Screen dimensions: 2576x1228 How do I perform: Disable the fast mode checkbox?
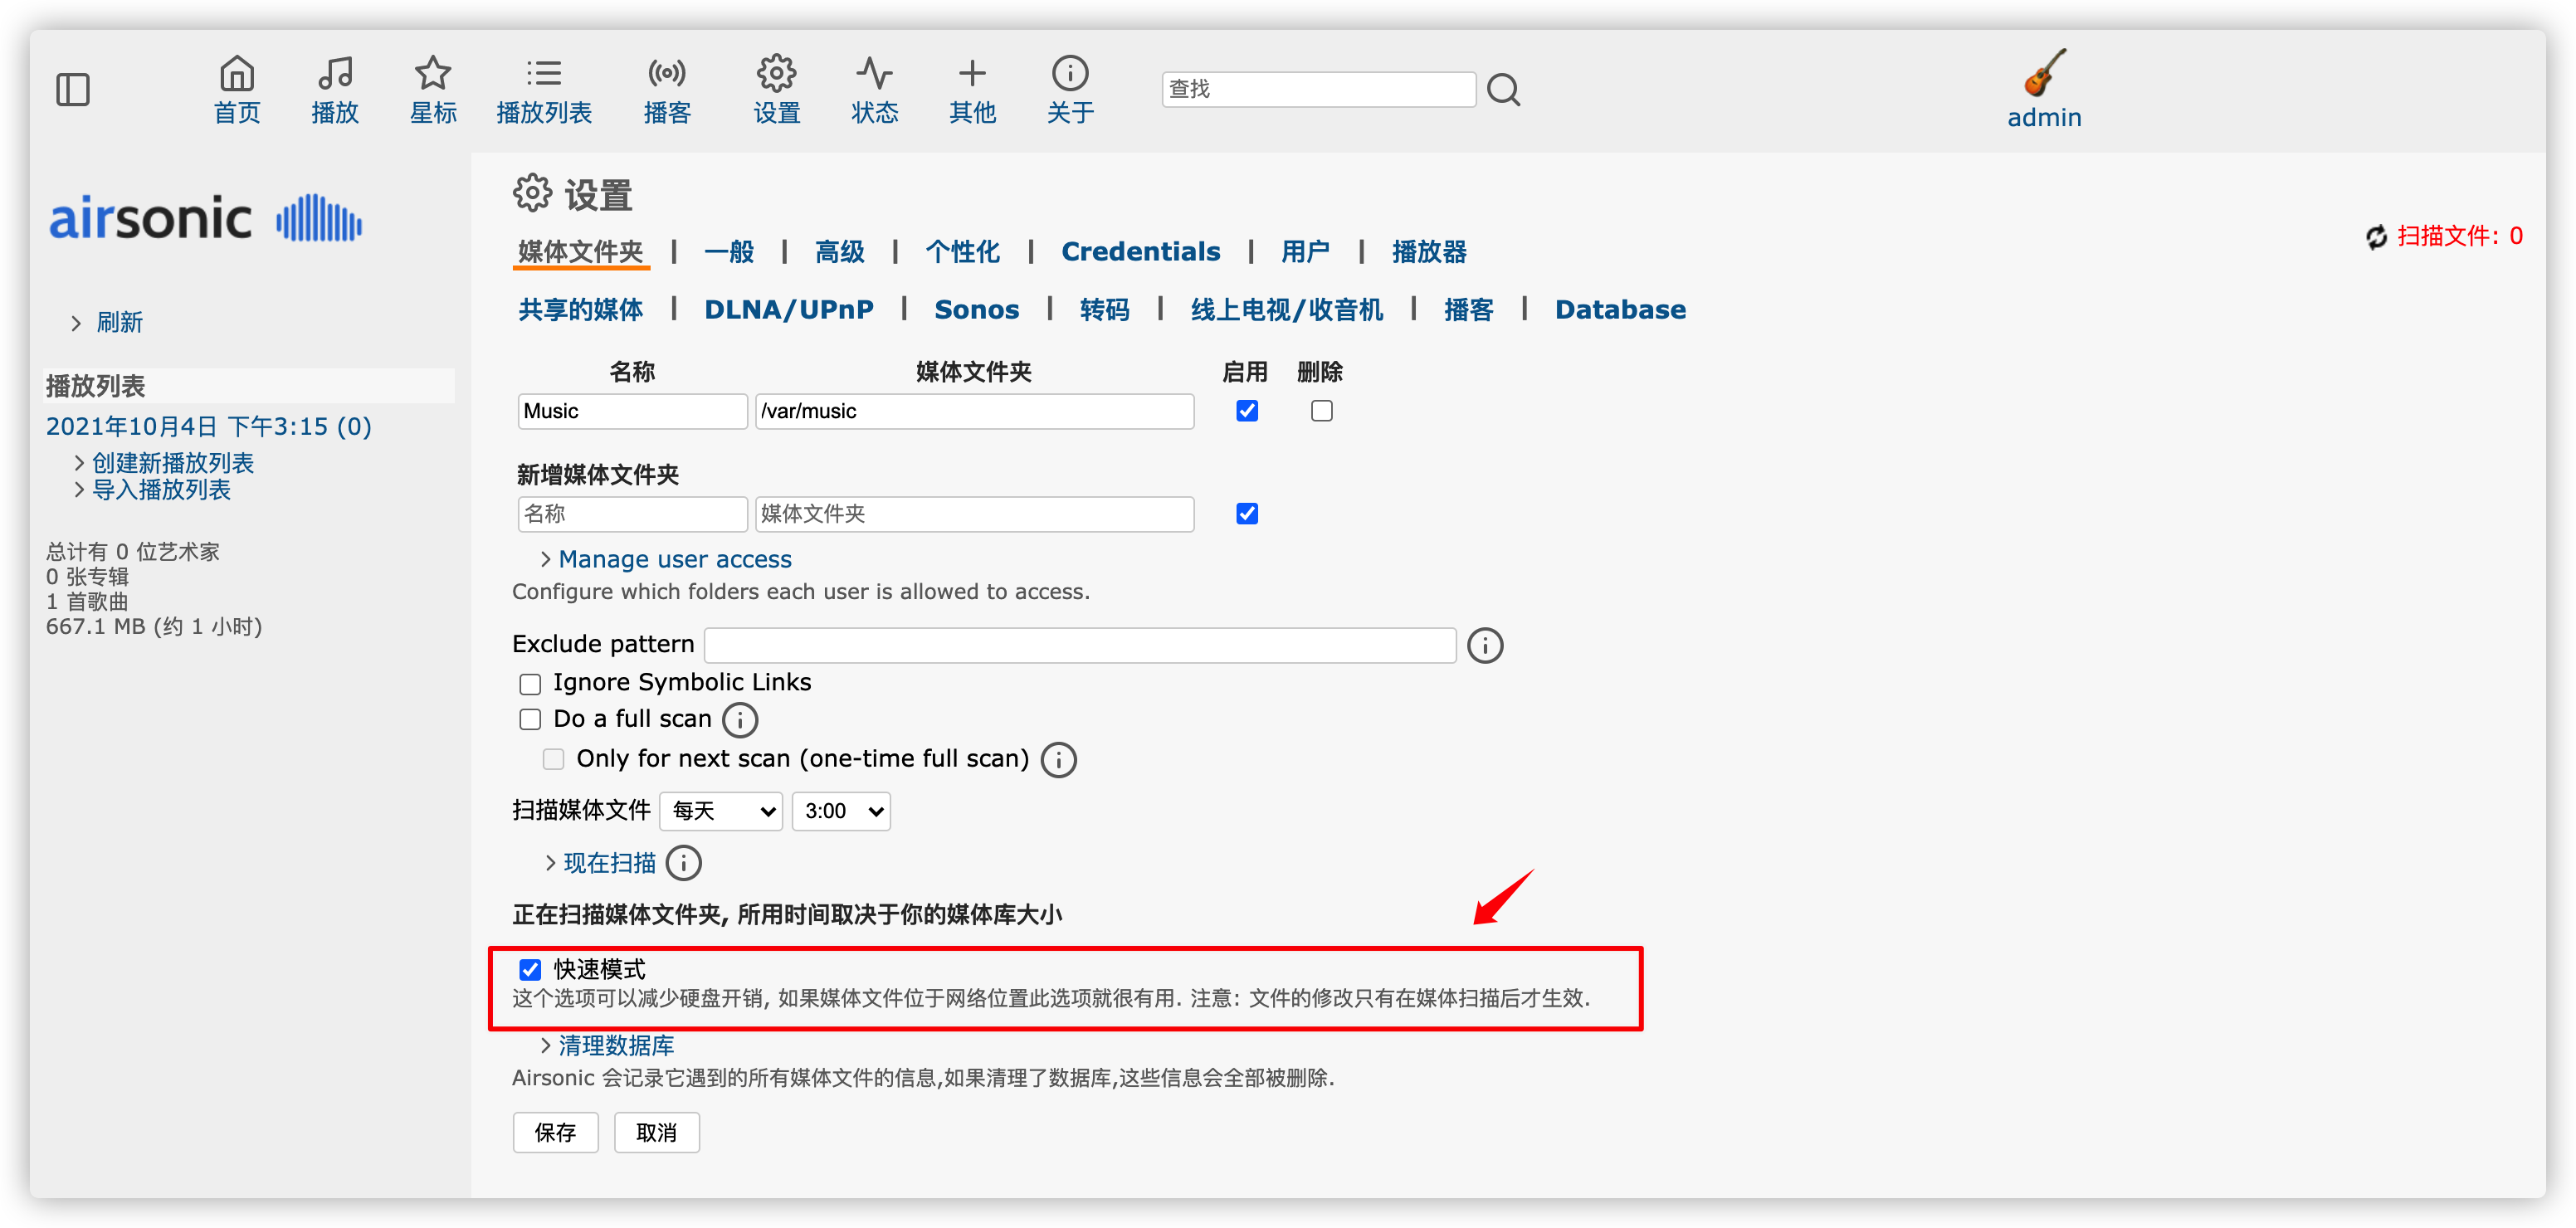(x=530, y=969)
